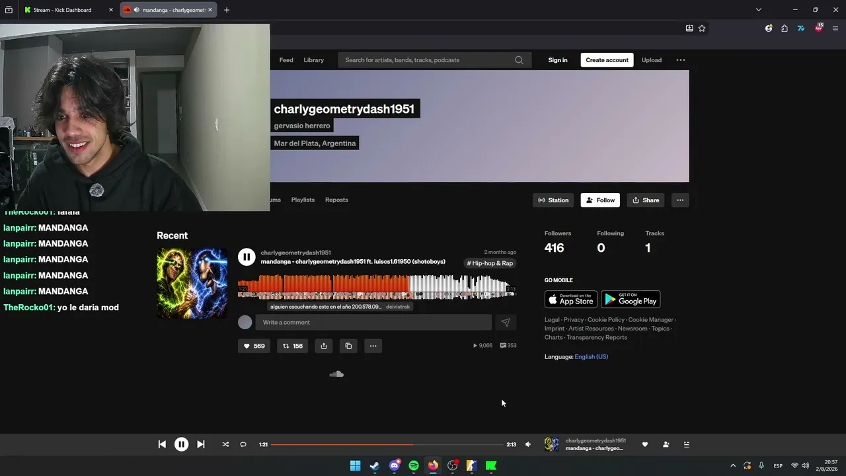Open the Followers count 416
This screenshot has height=476, width=846.
[554, 248]
